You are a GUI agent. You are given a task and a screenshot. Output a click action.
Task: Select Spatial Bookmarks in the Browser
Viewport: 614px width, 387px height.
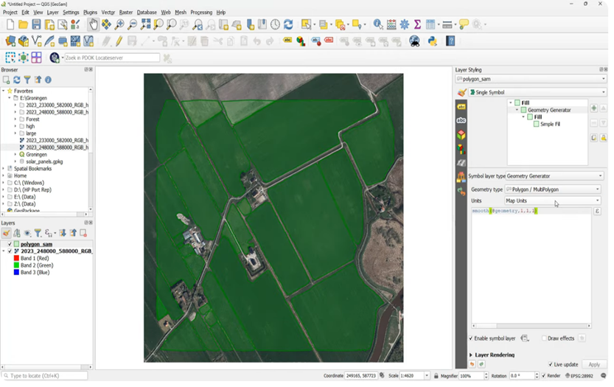click(x=32, y=169)
